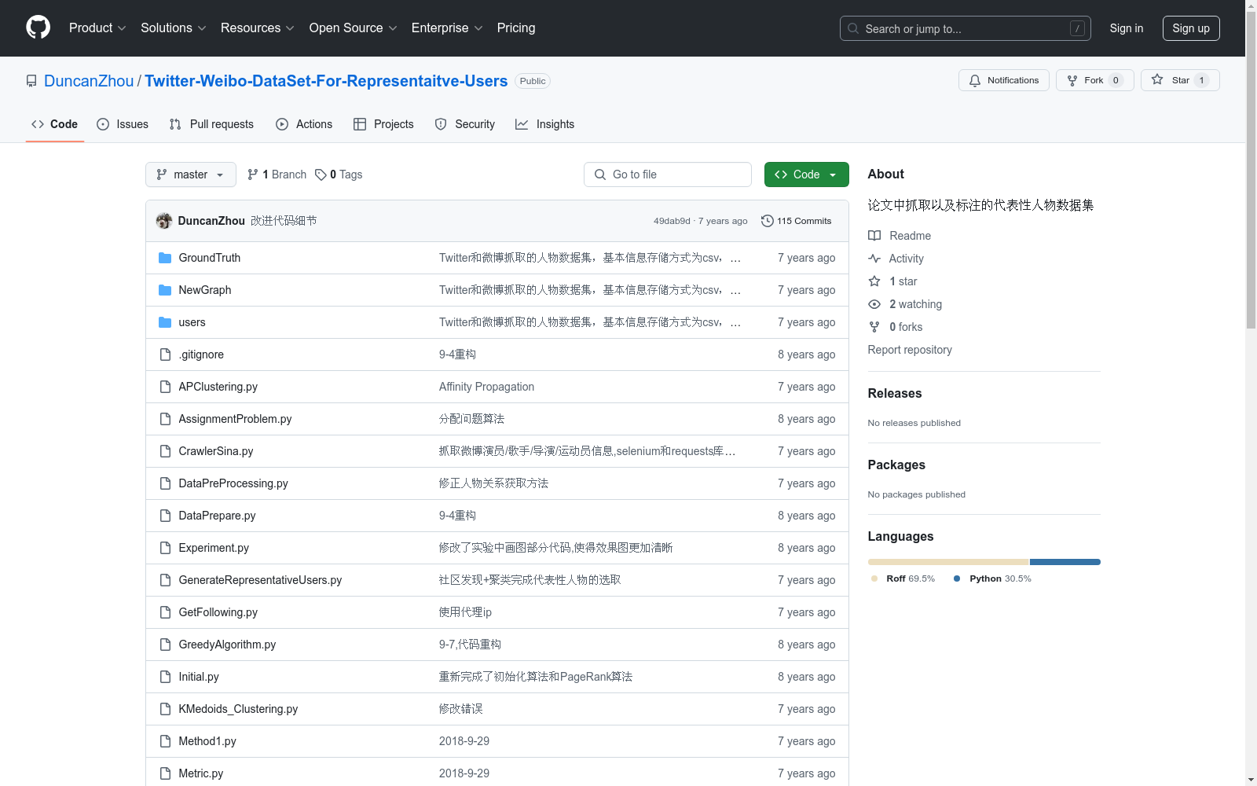Open the DuncanZhou owner link in the title
This screenshot has width=1257, height=786.
click(89, 81)
